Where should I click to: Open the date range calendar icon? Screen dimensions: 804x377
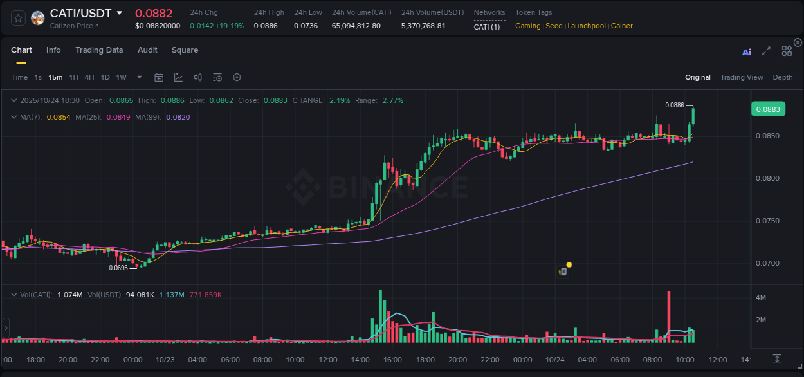coord(159,77)
